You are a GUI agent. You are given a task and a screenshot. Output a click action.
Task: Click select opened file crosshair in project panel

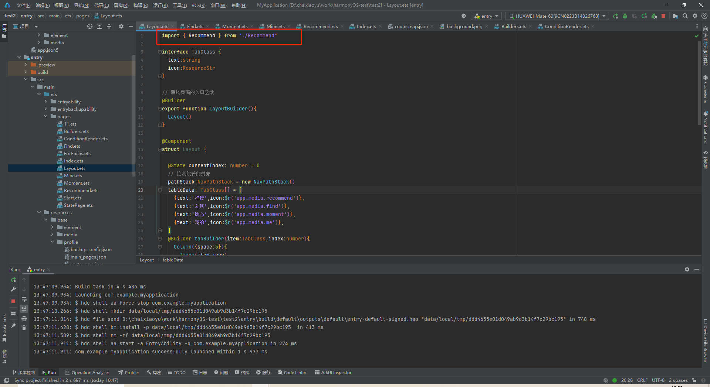pyautogui.click(x=90, y=26)
